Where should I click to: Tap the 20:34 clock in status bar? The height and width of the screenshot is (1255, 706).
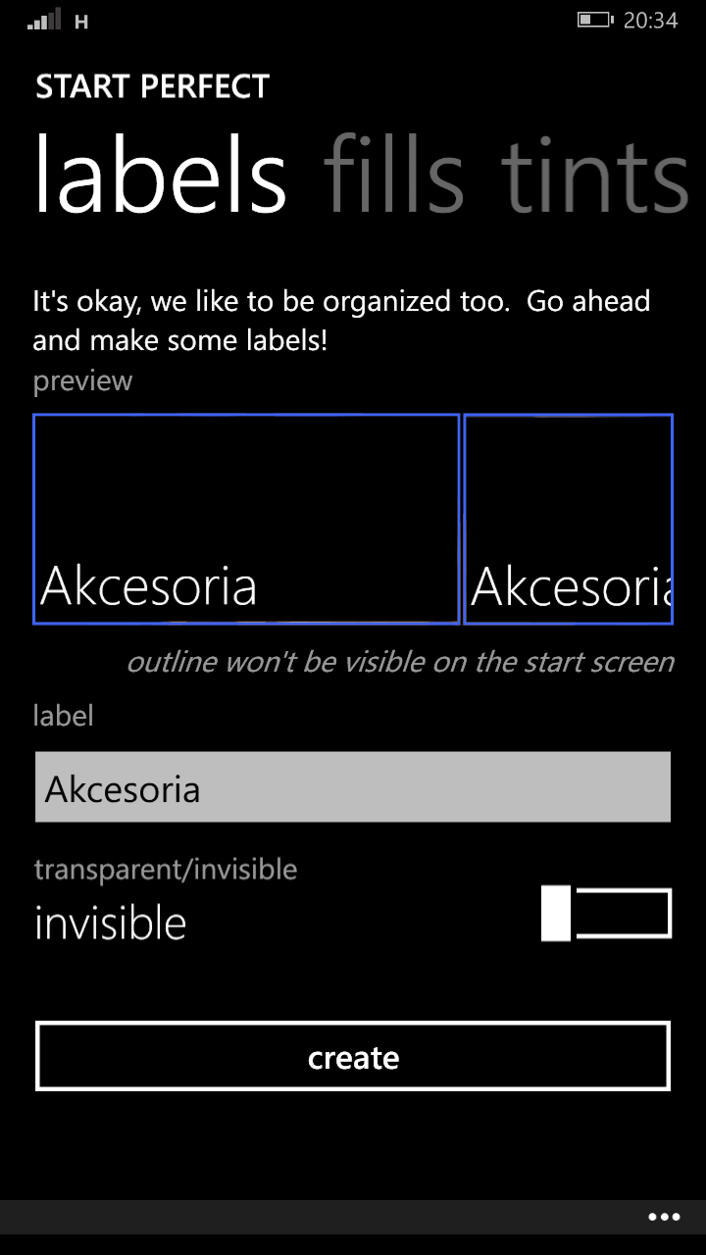(650, 20)
